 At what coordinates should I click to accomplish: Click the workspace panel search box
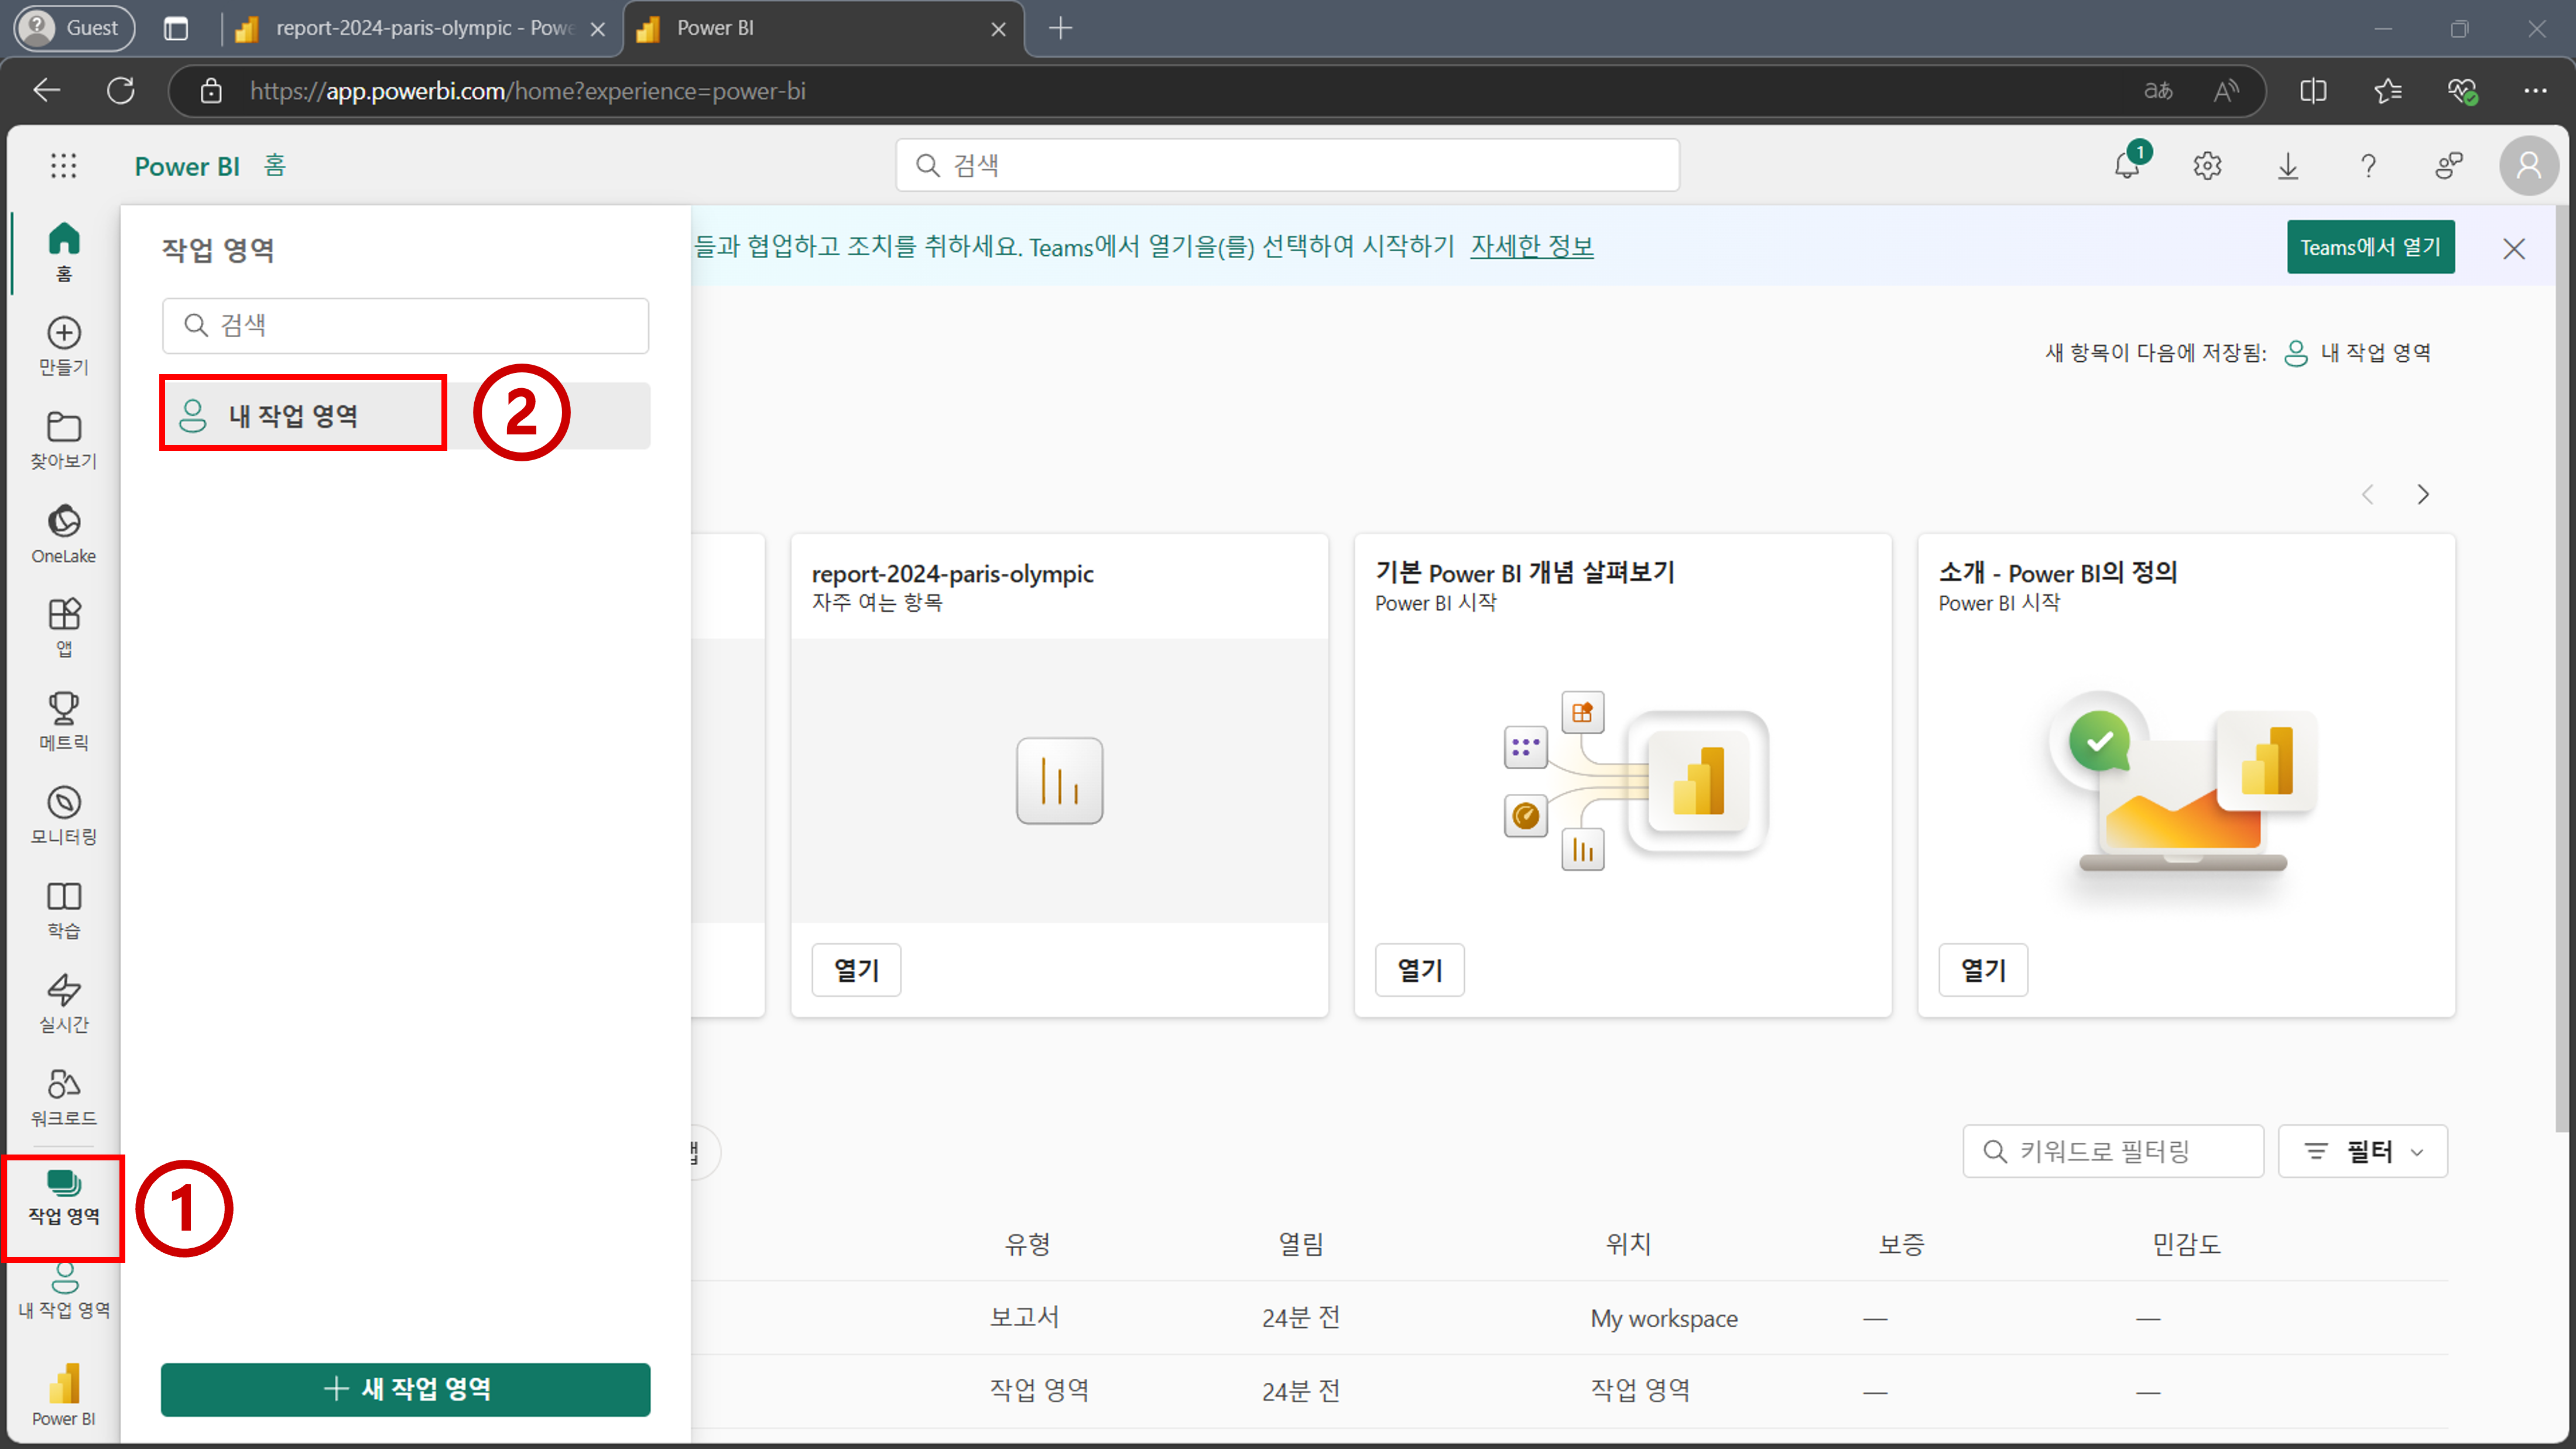point(405,326)
